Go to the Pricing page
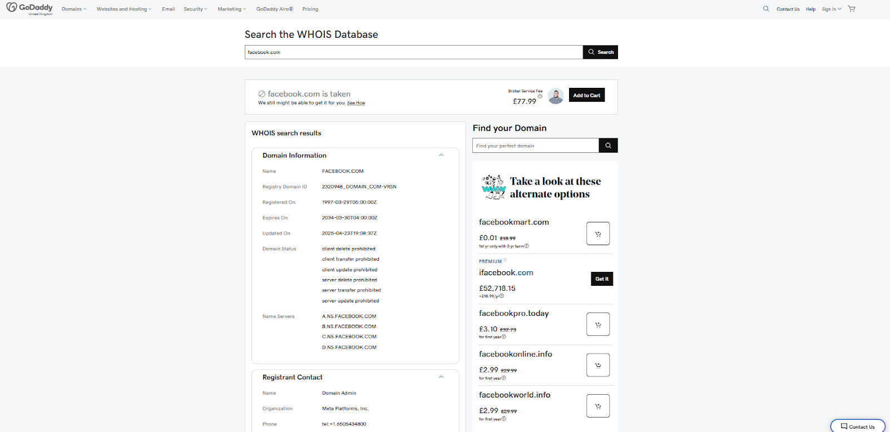890x432 pixels. click(310, 9)
